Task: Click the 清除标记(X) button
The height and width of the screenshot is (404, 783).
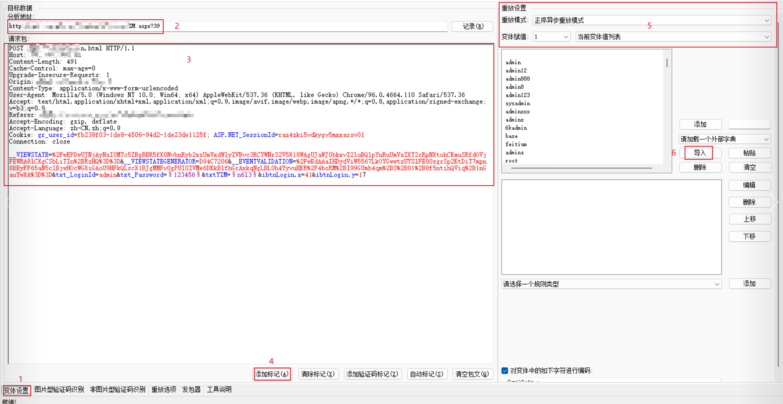Action: 317,374
